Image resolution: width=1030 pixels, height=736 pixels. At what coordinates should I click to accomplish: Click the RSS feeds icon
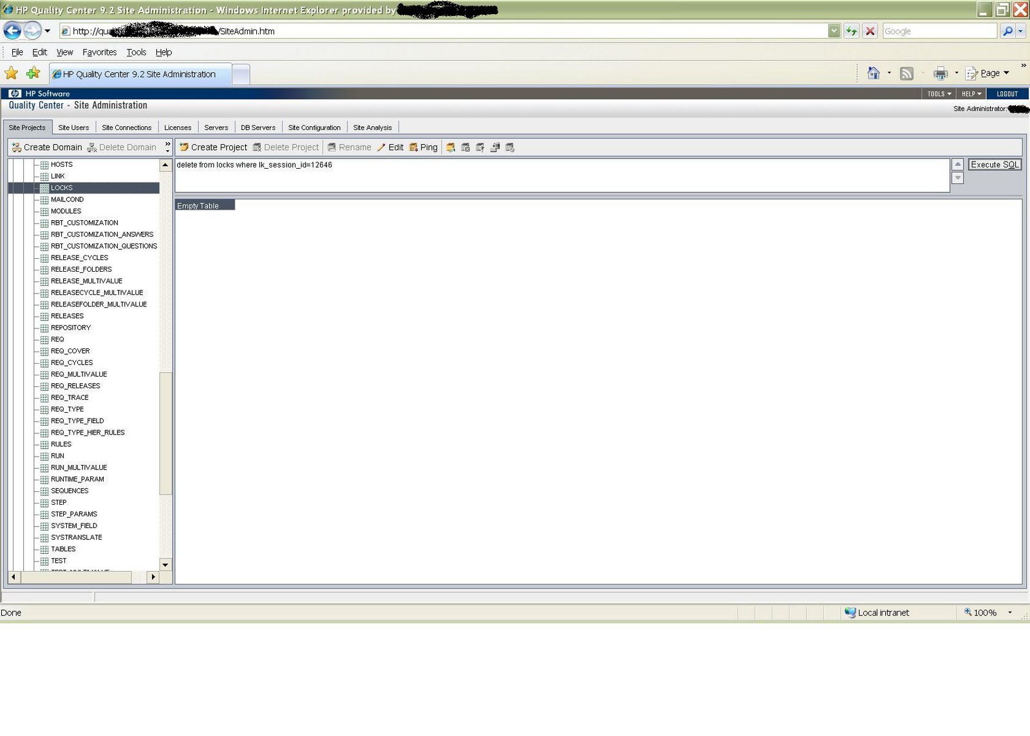pos(906,73)
